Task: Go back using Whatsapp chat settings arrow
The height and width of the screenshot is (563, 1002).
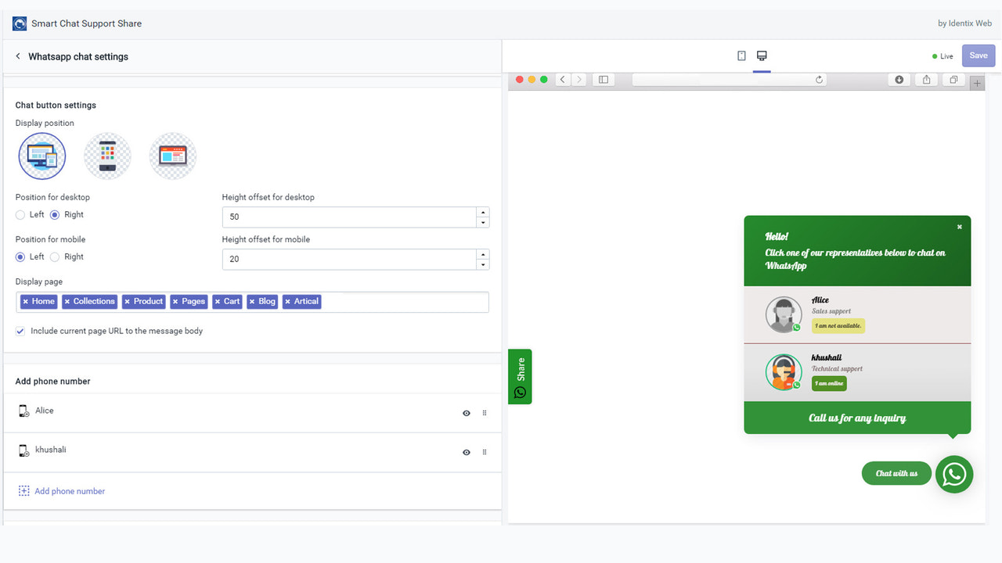Action: (17, 56)
